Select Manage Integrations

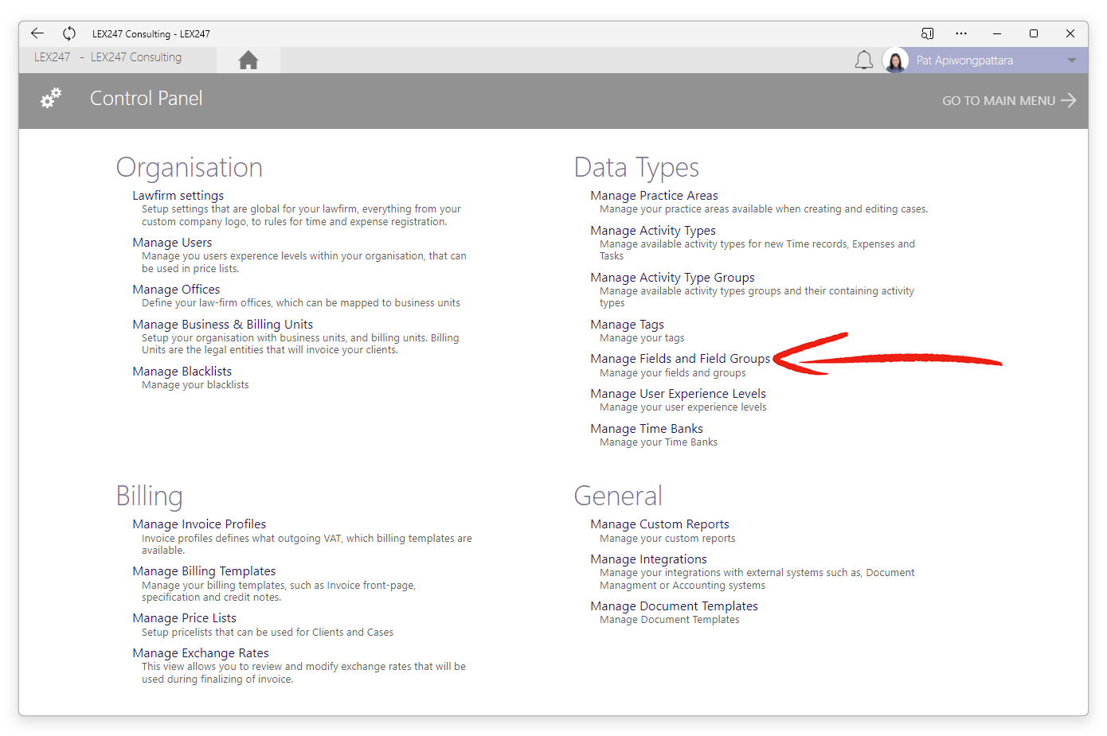pyautogui.click(x=648, y=559)
